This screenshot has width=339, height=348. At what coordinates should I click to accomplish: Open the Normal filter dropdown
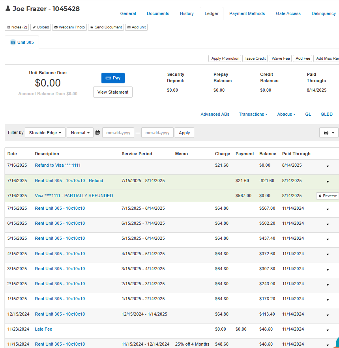click(80, 133)
